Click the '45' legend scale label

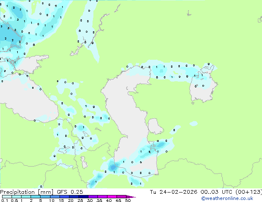tap(118, 200)
